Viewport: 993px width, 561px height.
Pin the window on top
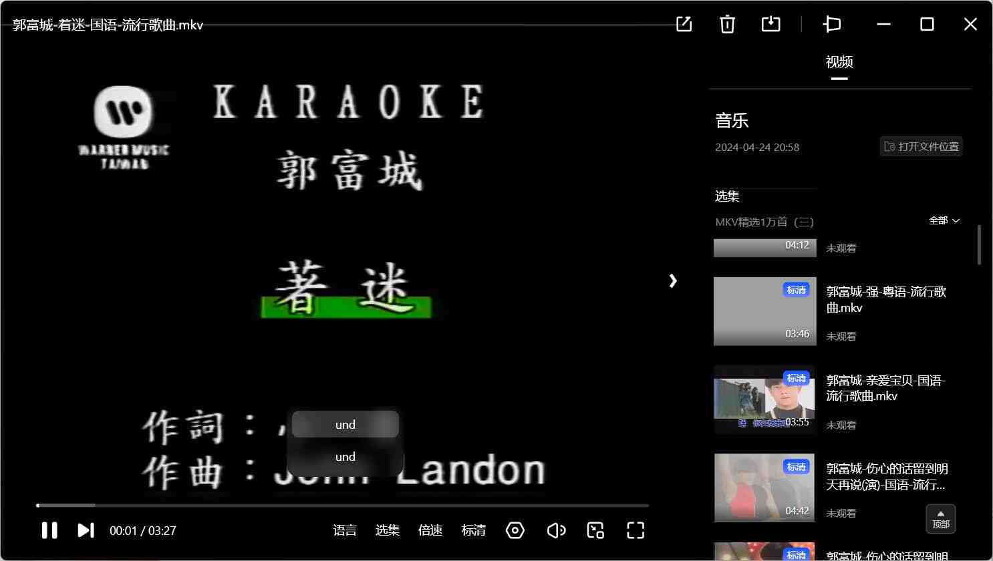click(832, 24)
